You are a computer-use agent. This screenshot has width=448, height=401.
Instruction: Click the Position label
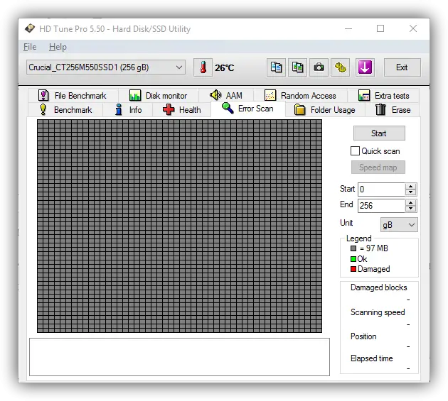[363, 336]
